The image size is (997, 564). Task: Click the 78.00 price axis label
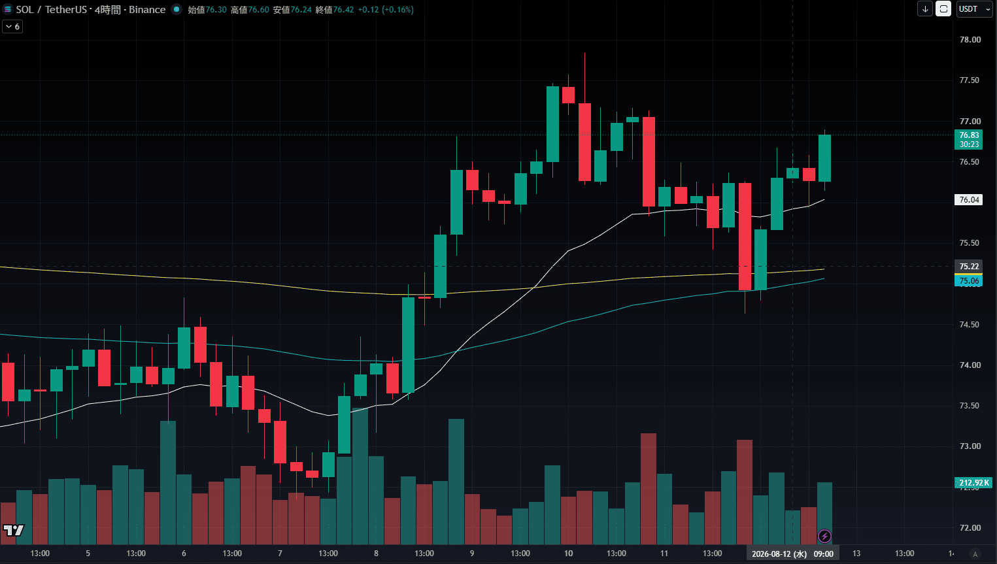970,40
